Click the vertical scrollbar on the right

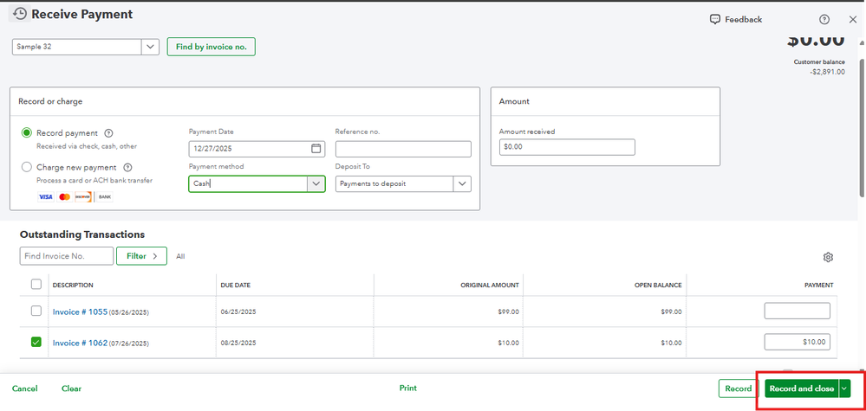[x=863, y=126]
